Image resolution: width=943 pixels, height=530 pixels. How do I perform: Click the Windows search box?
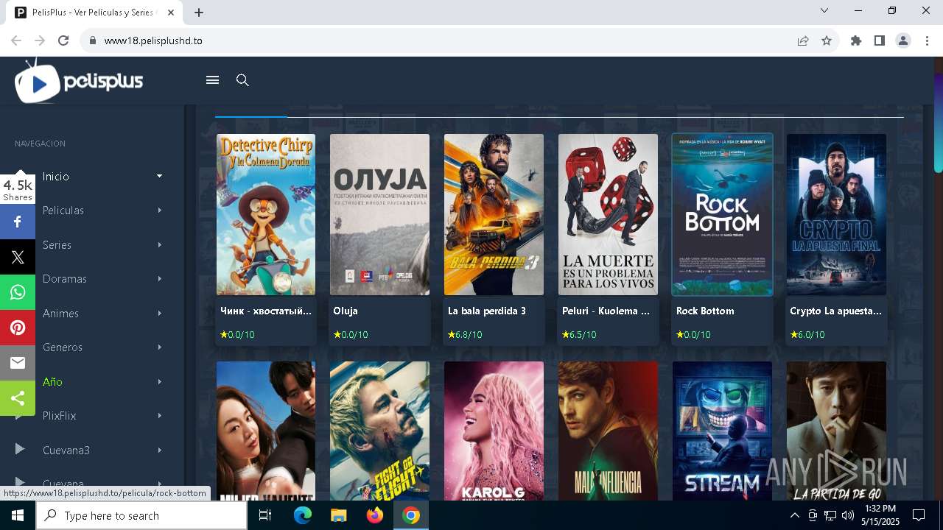[x=141, y=515]
